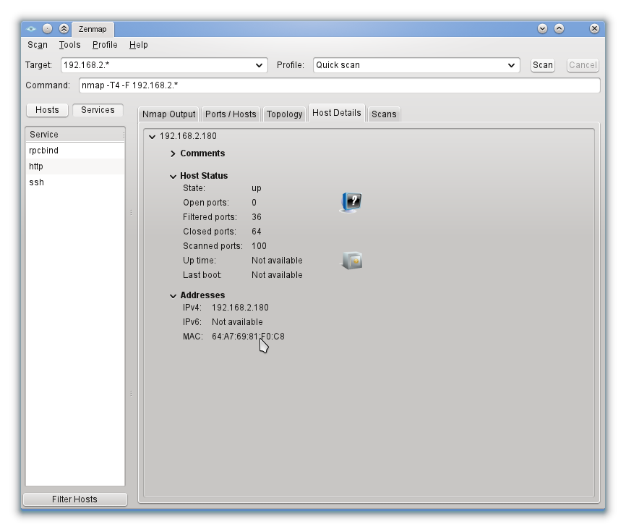Viewport: 626px width, 532px height.
Task: Click the Last boot Not available value
Action: [x=277, y=275]
